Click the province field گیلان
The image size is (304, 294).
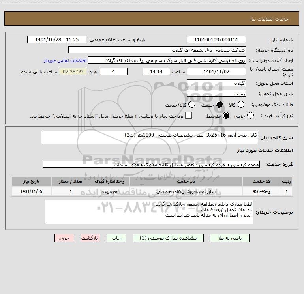pos(216,83)
